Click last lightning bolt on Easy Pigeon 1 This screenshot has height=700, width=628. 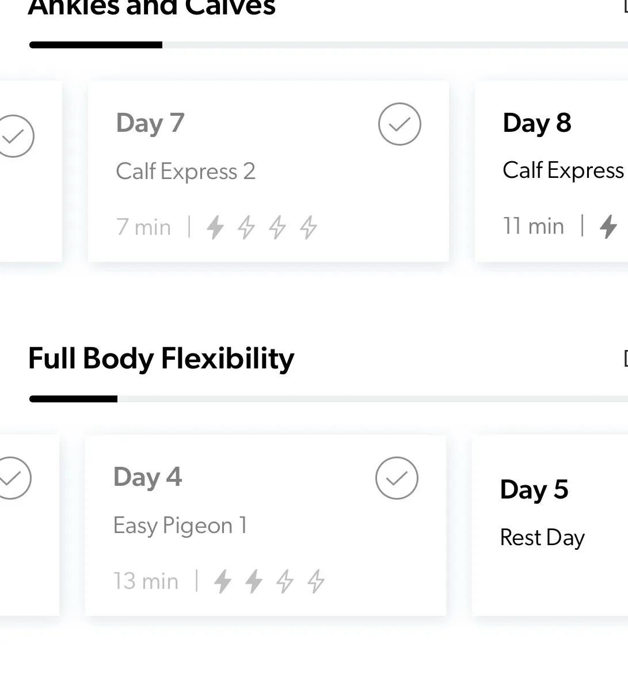click(316, 581)
